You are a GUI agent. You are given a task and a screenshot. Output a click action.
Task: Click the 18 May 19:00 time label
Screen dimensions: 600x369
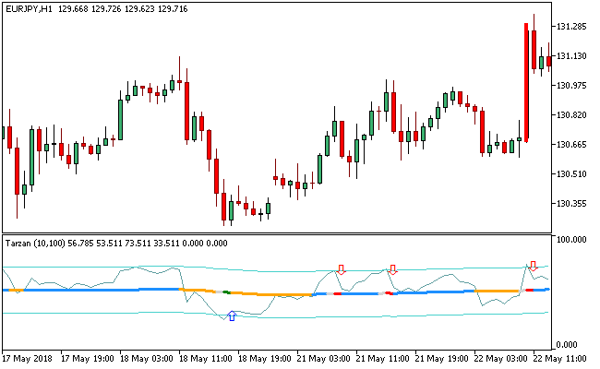pyautogui.click(x=264, y=359)
